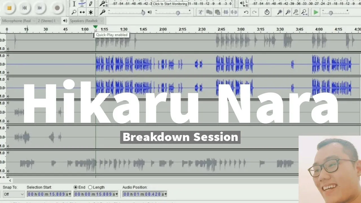Click the 2:00 mark on the timeline ruler
The image size is (361, 203).
163,29
